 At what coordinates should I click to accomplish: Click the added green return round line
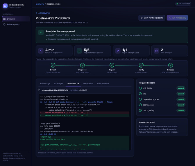[85, 115]
